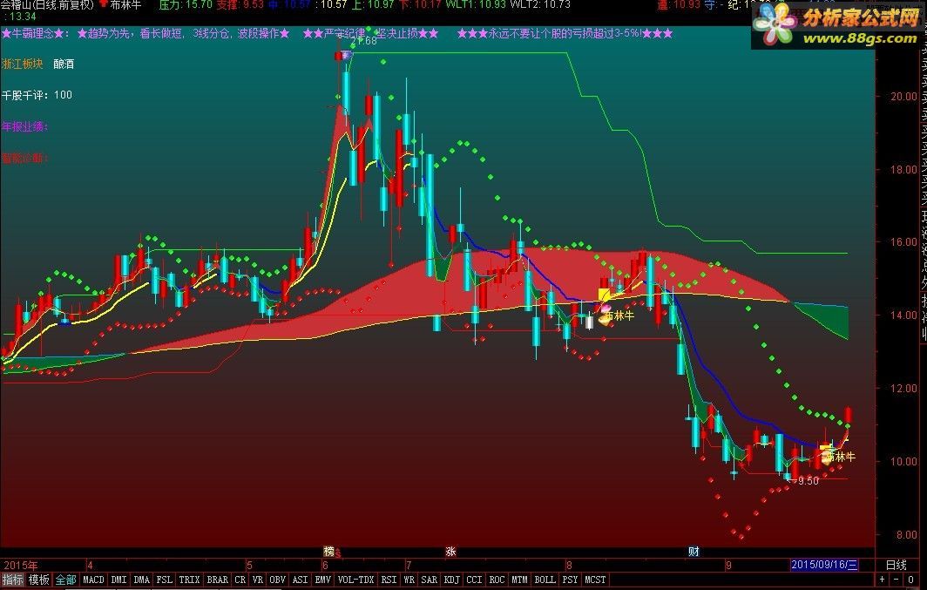Click the 涨 event marker on timeline
This screenshot has height=590, width=927.
click(x=450, y=552)
